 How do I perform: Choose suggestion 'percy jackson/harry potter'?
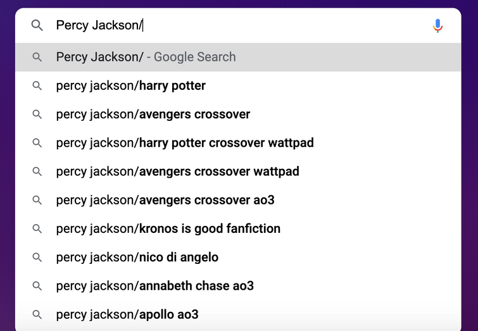pos(238,86)
